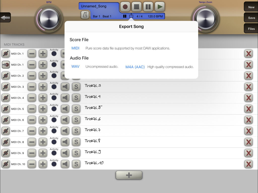
Task: Click the back arrow icon at left
Action: pos(5,18)
